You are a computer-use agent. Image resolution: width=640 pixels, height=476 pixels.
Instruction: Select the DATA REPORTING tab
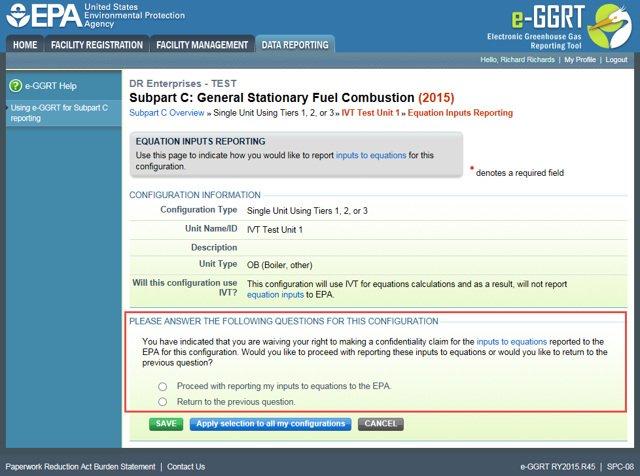pos(295,45)
